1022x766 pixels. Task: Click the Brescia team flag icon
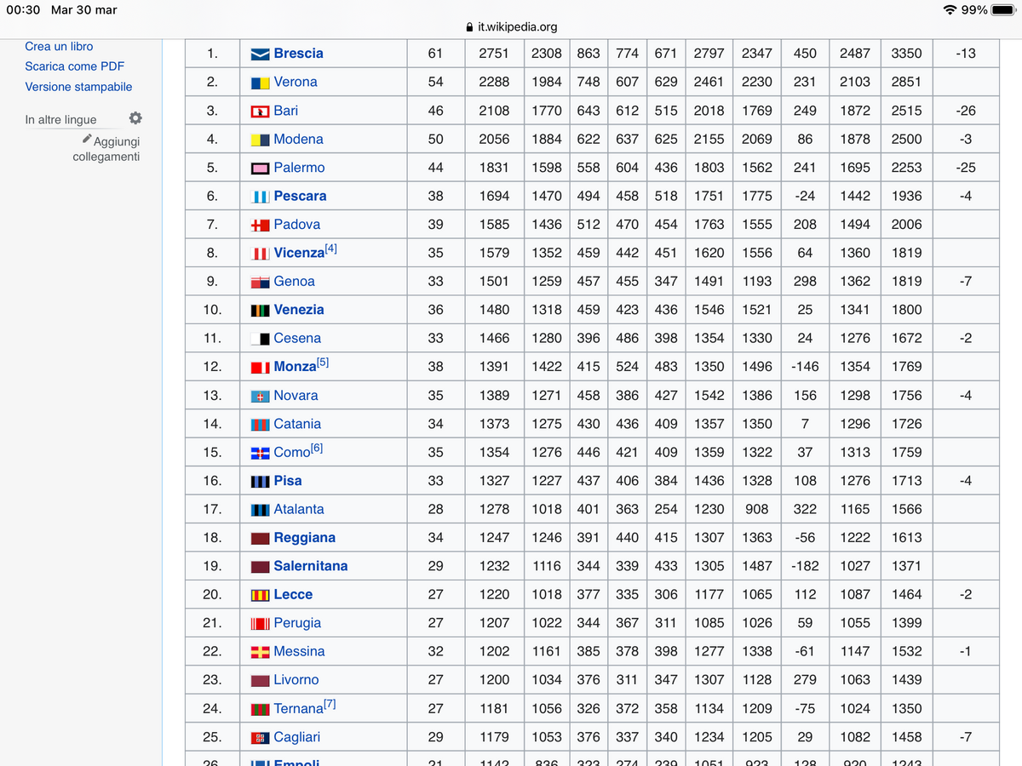point(260,54)
